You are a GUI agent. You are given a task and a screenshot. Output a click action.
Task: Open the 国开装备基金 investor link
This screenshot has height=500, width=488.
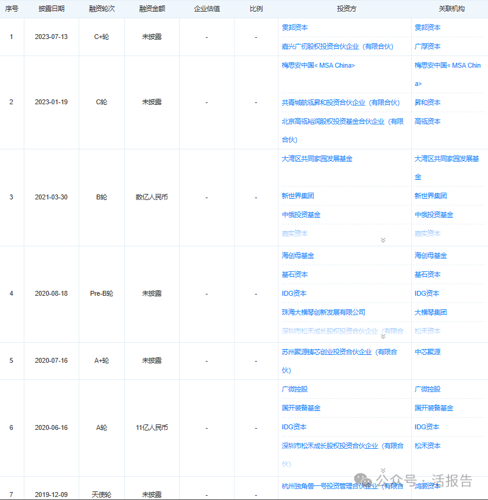coord(299,408)
